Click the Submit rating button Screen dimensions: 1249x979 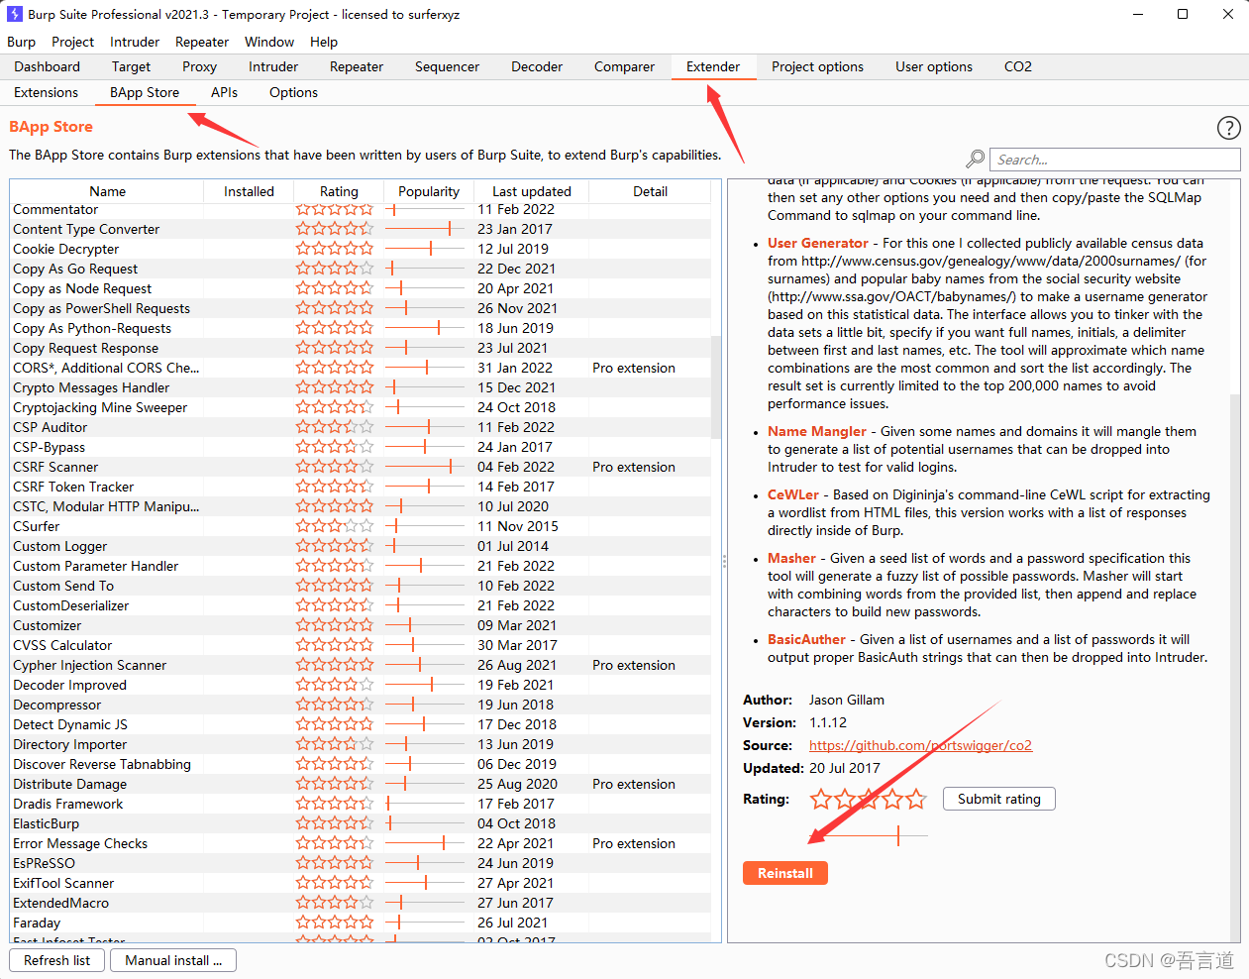(x=999, y=799)
